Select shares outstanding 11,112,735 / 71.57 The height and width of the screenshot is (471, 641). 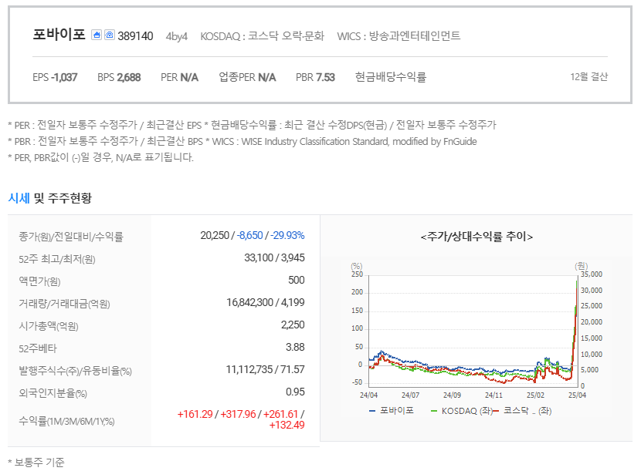click(266, 370)
